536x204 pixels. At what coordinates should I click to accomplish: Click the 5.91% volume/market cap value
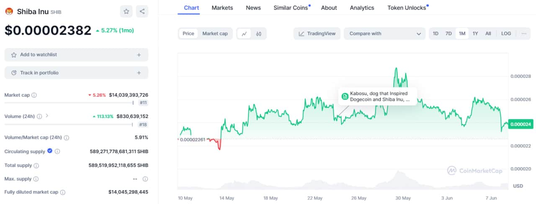point(141,137)
